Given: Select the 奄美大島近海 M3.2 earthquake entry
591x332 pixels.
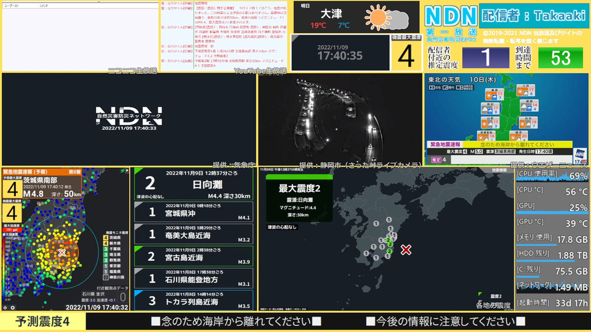Looking at the screenshot, I should (194, 234).
